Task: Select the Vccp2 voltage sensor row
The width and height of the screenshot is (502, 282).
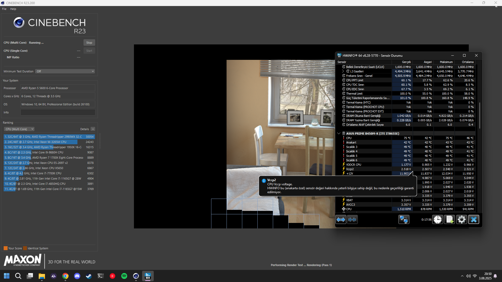Action: (x=405, y=169)
